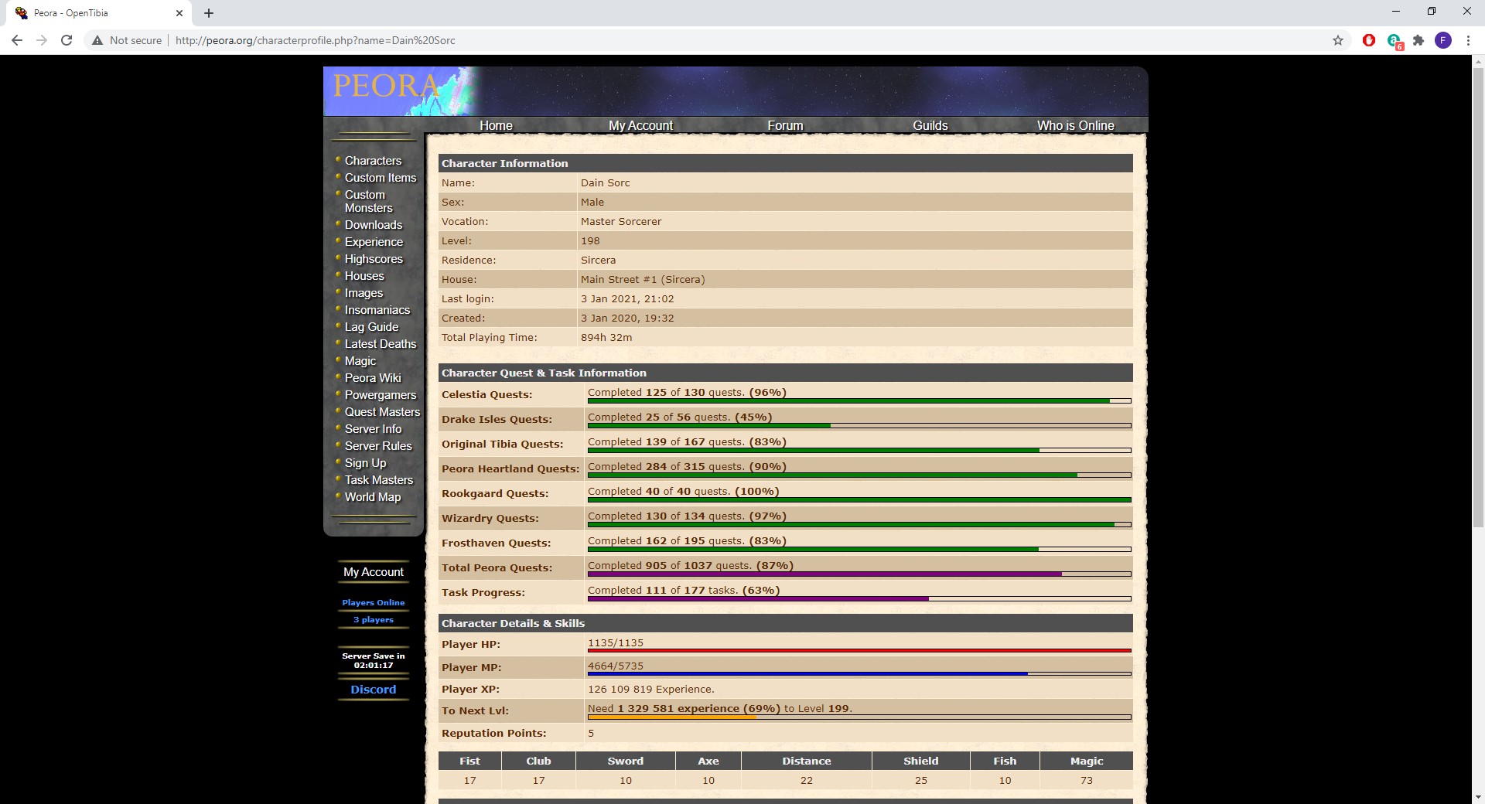Click the 3 players count link
Screen dimensions: 1485x804
tap(374, 619)
